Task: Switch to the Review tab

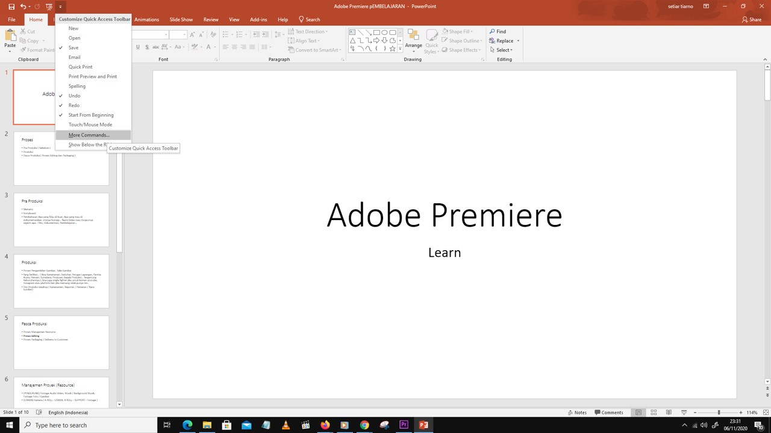Action: (x=211, y=19)
